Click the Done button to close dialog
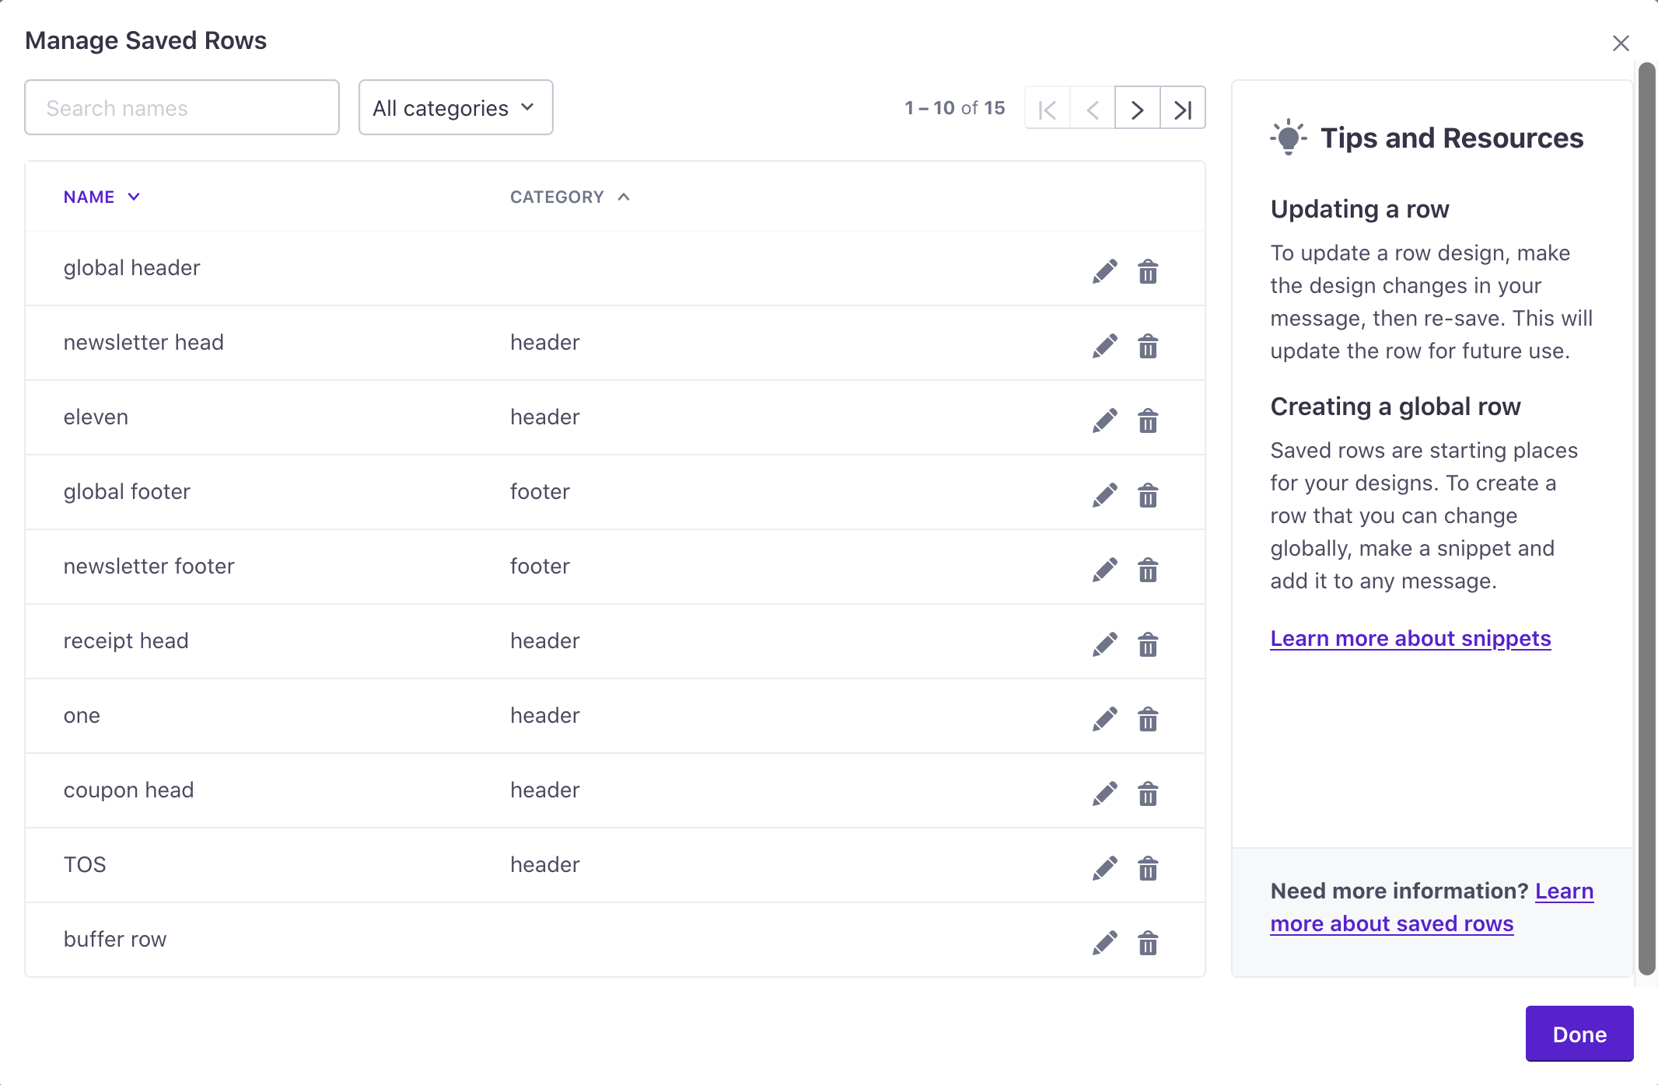Viewport: 1658px width, 1085px height. pyautogui.click(x=1579, y=1033)
